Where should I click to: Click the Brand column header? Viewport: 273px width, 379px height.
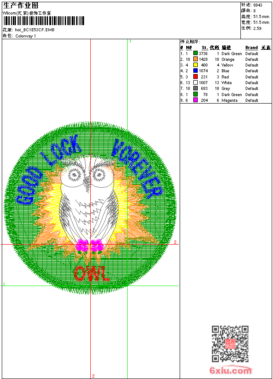[251, 48]
